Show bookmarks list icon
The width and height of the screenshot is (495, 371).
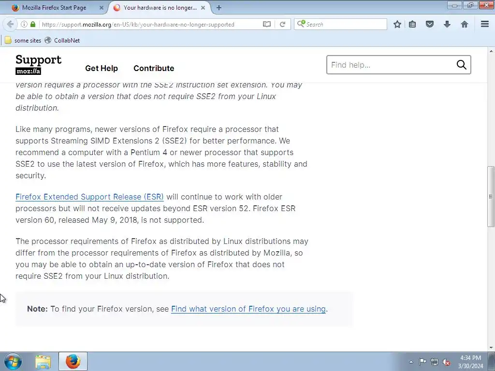(x=412, y=24)
